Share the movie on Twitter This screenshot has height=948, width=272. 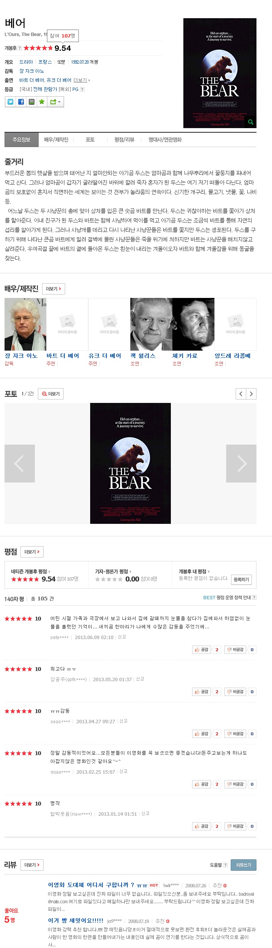pos(11,102)
